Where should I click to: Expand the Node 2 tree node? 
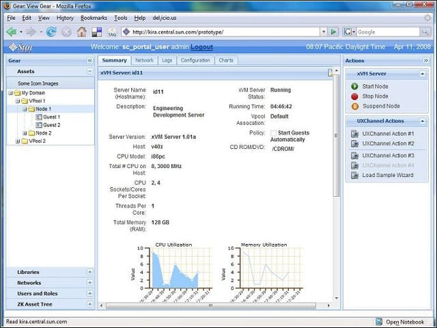click(x=25, y=133)
